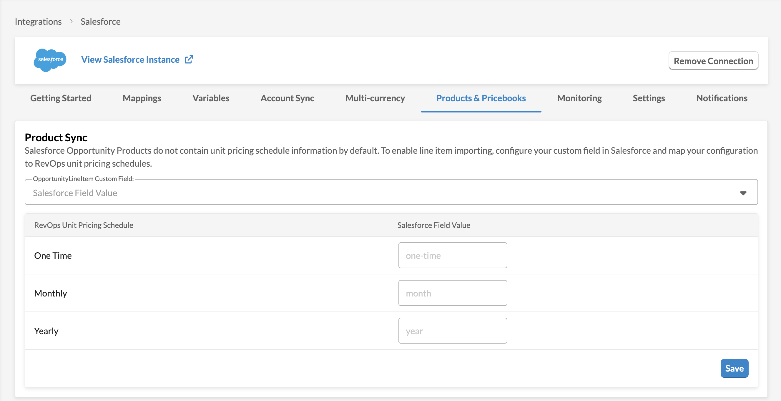
Task: Click the Salesforce cloud logo
Action: (x=50, y=60)
